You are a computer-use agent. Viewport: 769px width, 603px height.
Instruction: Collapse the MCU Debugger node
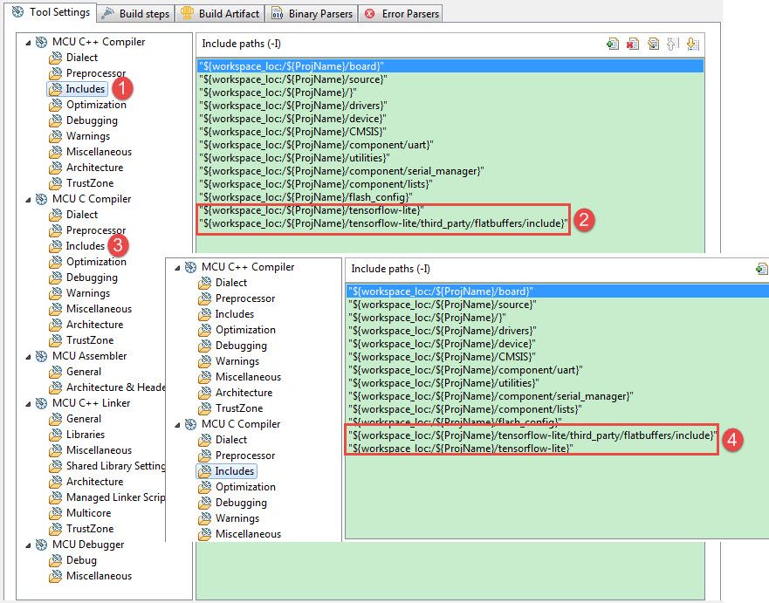[x=29, y=545]
